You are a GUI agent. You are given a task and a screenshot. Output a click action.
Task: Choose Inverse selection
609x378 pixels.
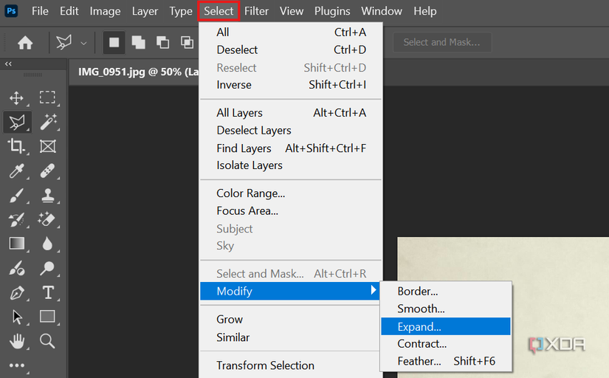[291, 85]
